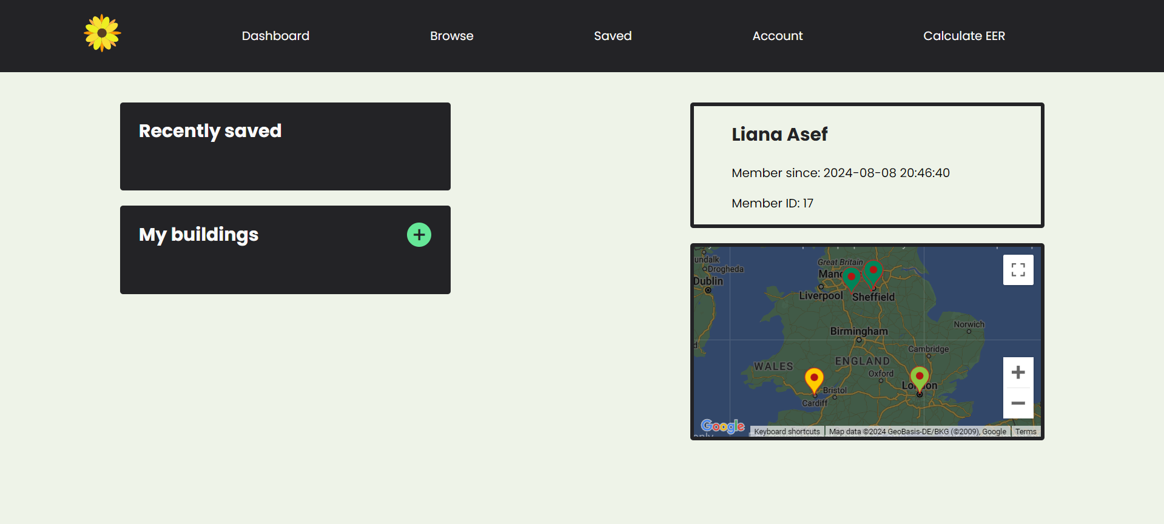Add a new building with the green plus

[x=419, y=235]
